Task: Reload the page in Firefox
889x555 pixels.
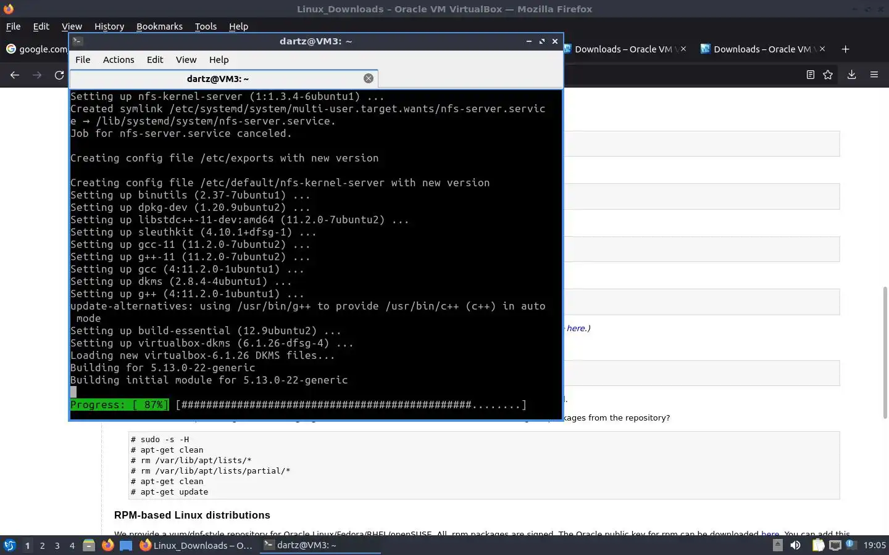Action: 59,75
